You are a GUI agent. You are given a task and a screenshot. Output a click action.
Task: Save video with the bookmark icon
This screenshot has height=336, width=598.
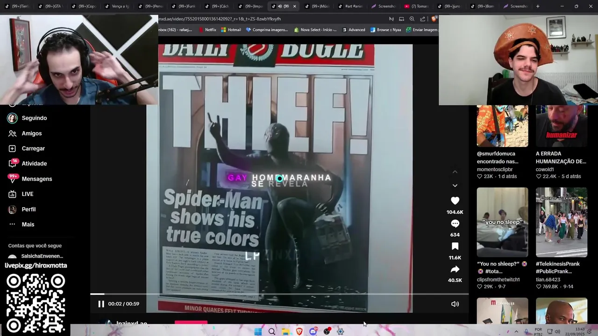coord(455,246)
